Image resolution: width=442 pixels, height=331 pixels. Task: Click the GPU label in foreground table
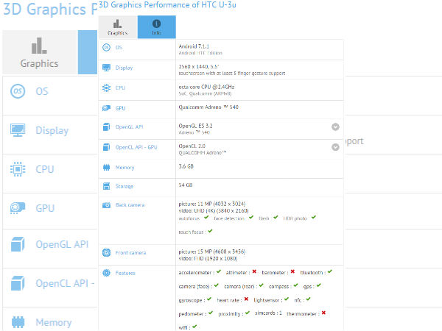[x=120, y=108]
